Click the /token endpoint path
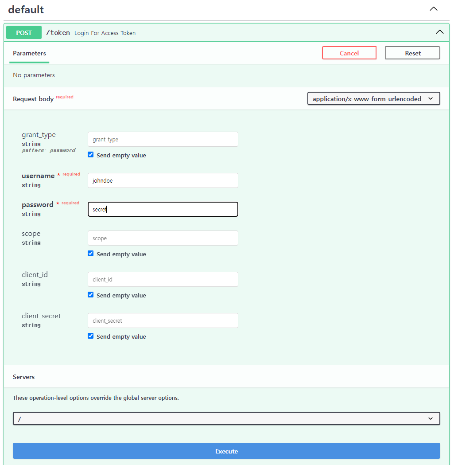This screenshot has width=454, height=465. [58, 33]
